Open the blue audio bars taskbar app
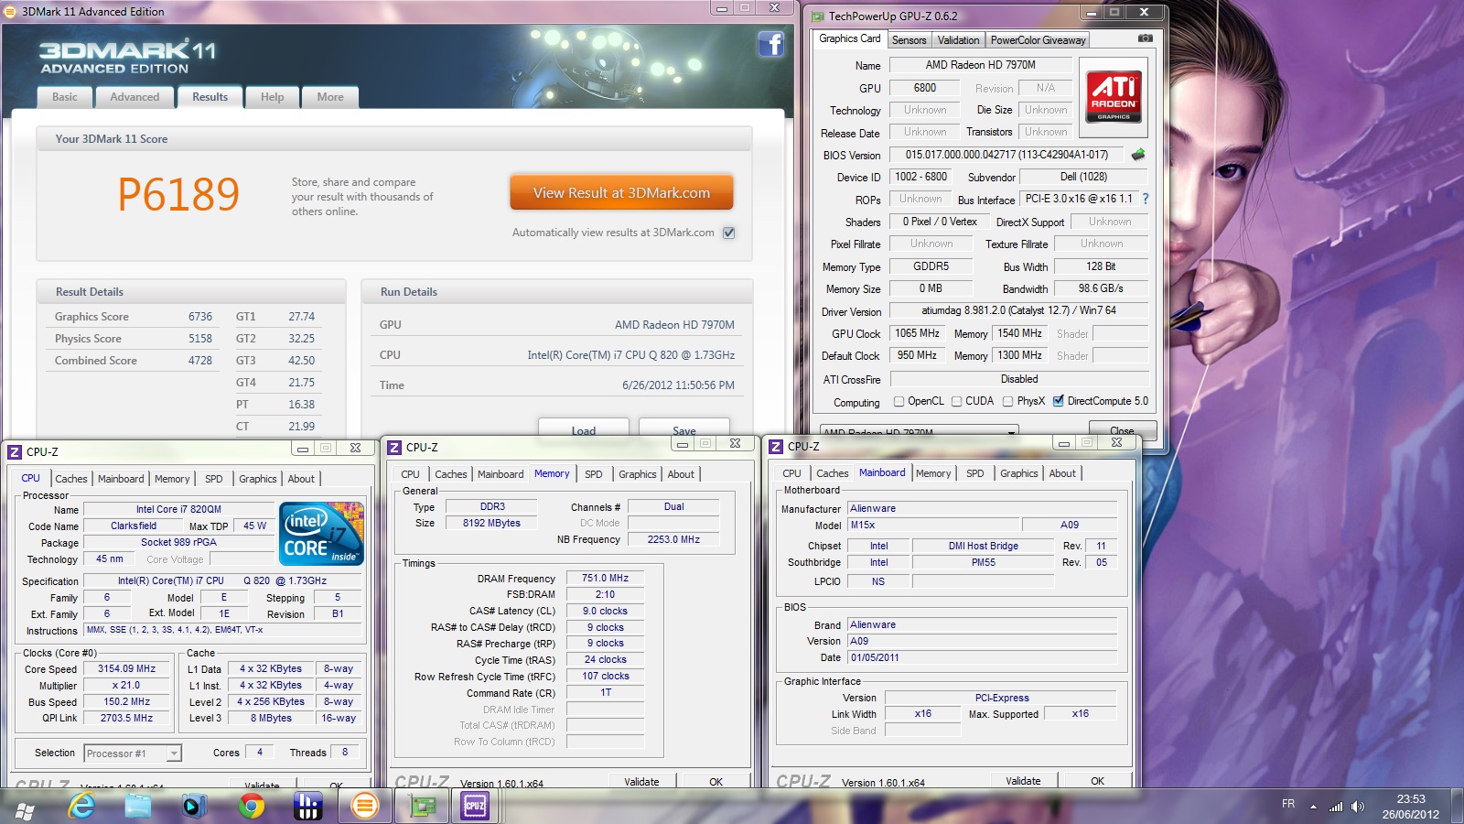The height and width of the screenshot is (824, 1464). click(307, 806)
